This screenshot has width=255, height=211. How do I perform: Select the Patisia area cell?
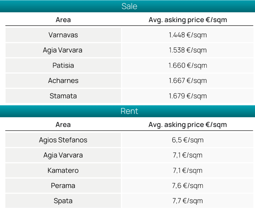[63, 65]
